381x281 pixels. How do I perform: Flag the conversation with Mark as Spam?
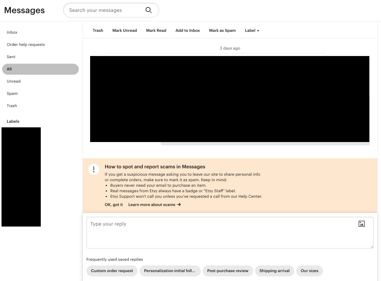(223, 30)
